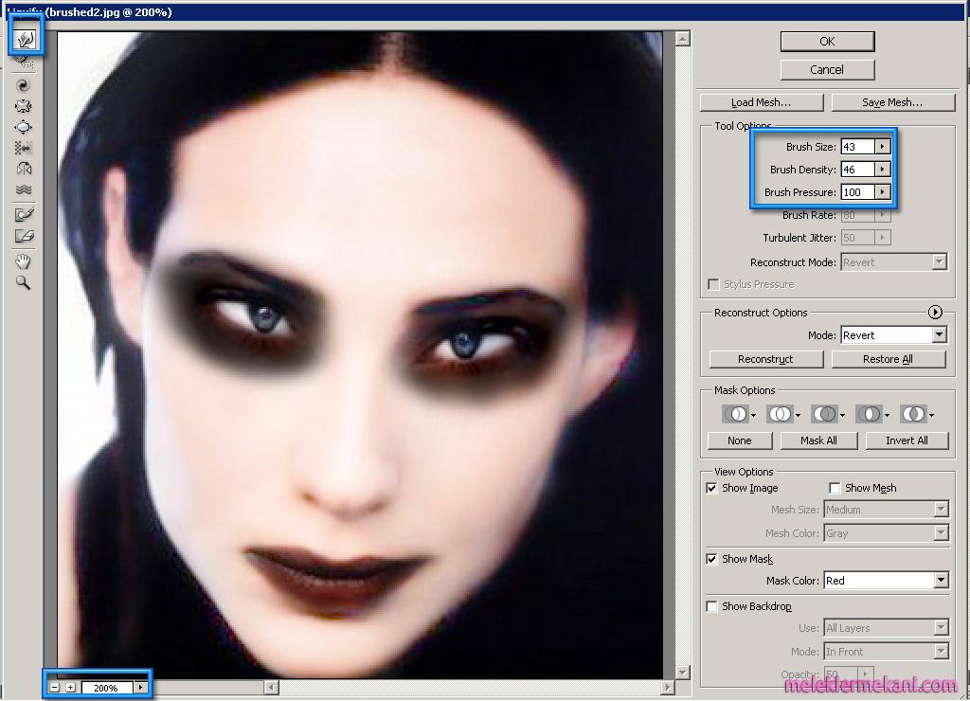
Task: Select the Reconstruct tool
Action: click(x=26, y=63)
